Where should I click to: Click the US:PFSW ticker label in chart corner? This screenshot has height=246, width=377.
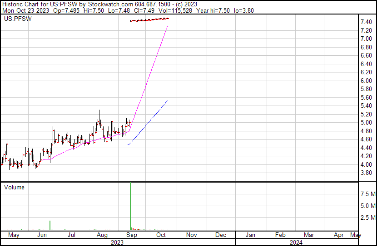tap(15, 19)
